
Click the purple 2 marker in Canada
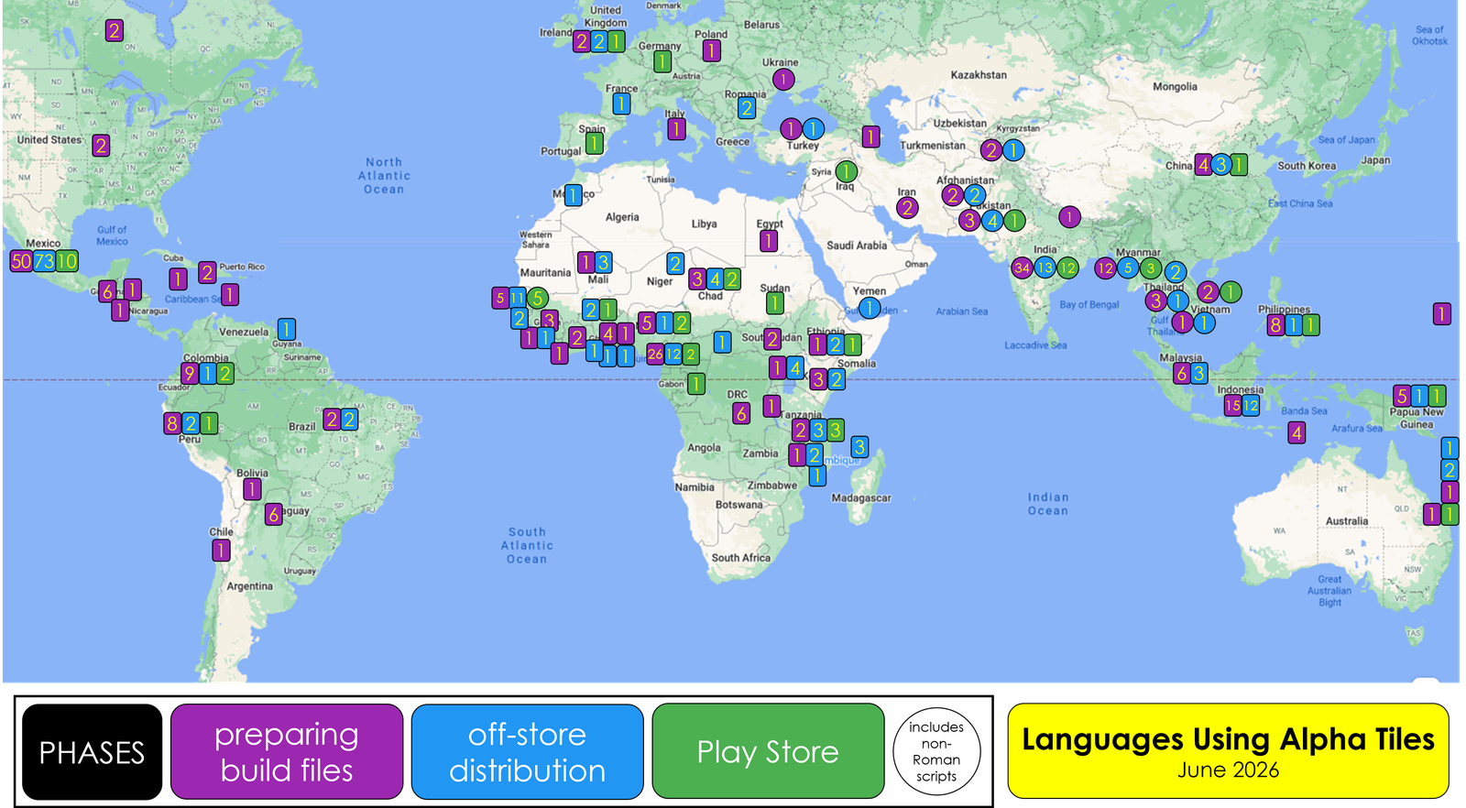pyautogui.click(x=114, y=30)
